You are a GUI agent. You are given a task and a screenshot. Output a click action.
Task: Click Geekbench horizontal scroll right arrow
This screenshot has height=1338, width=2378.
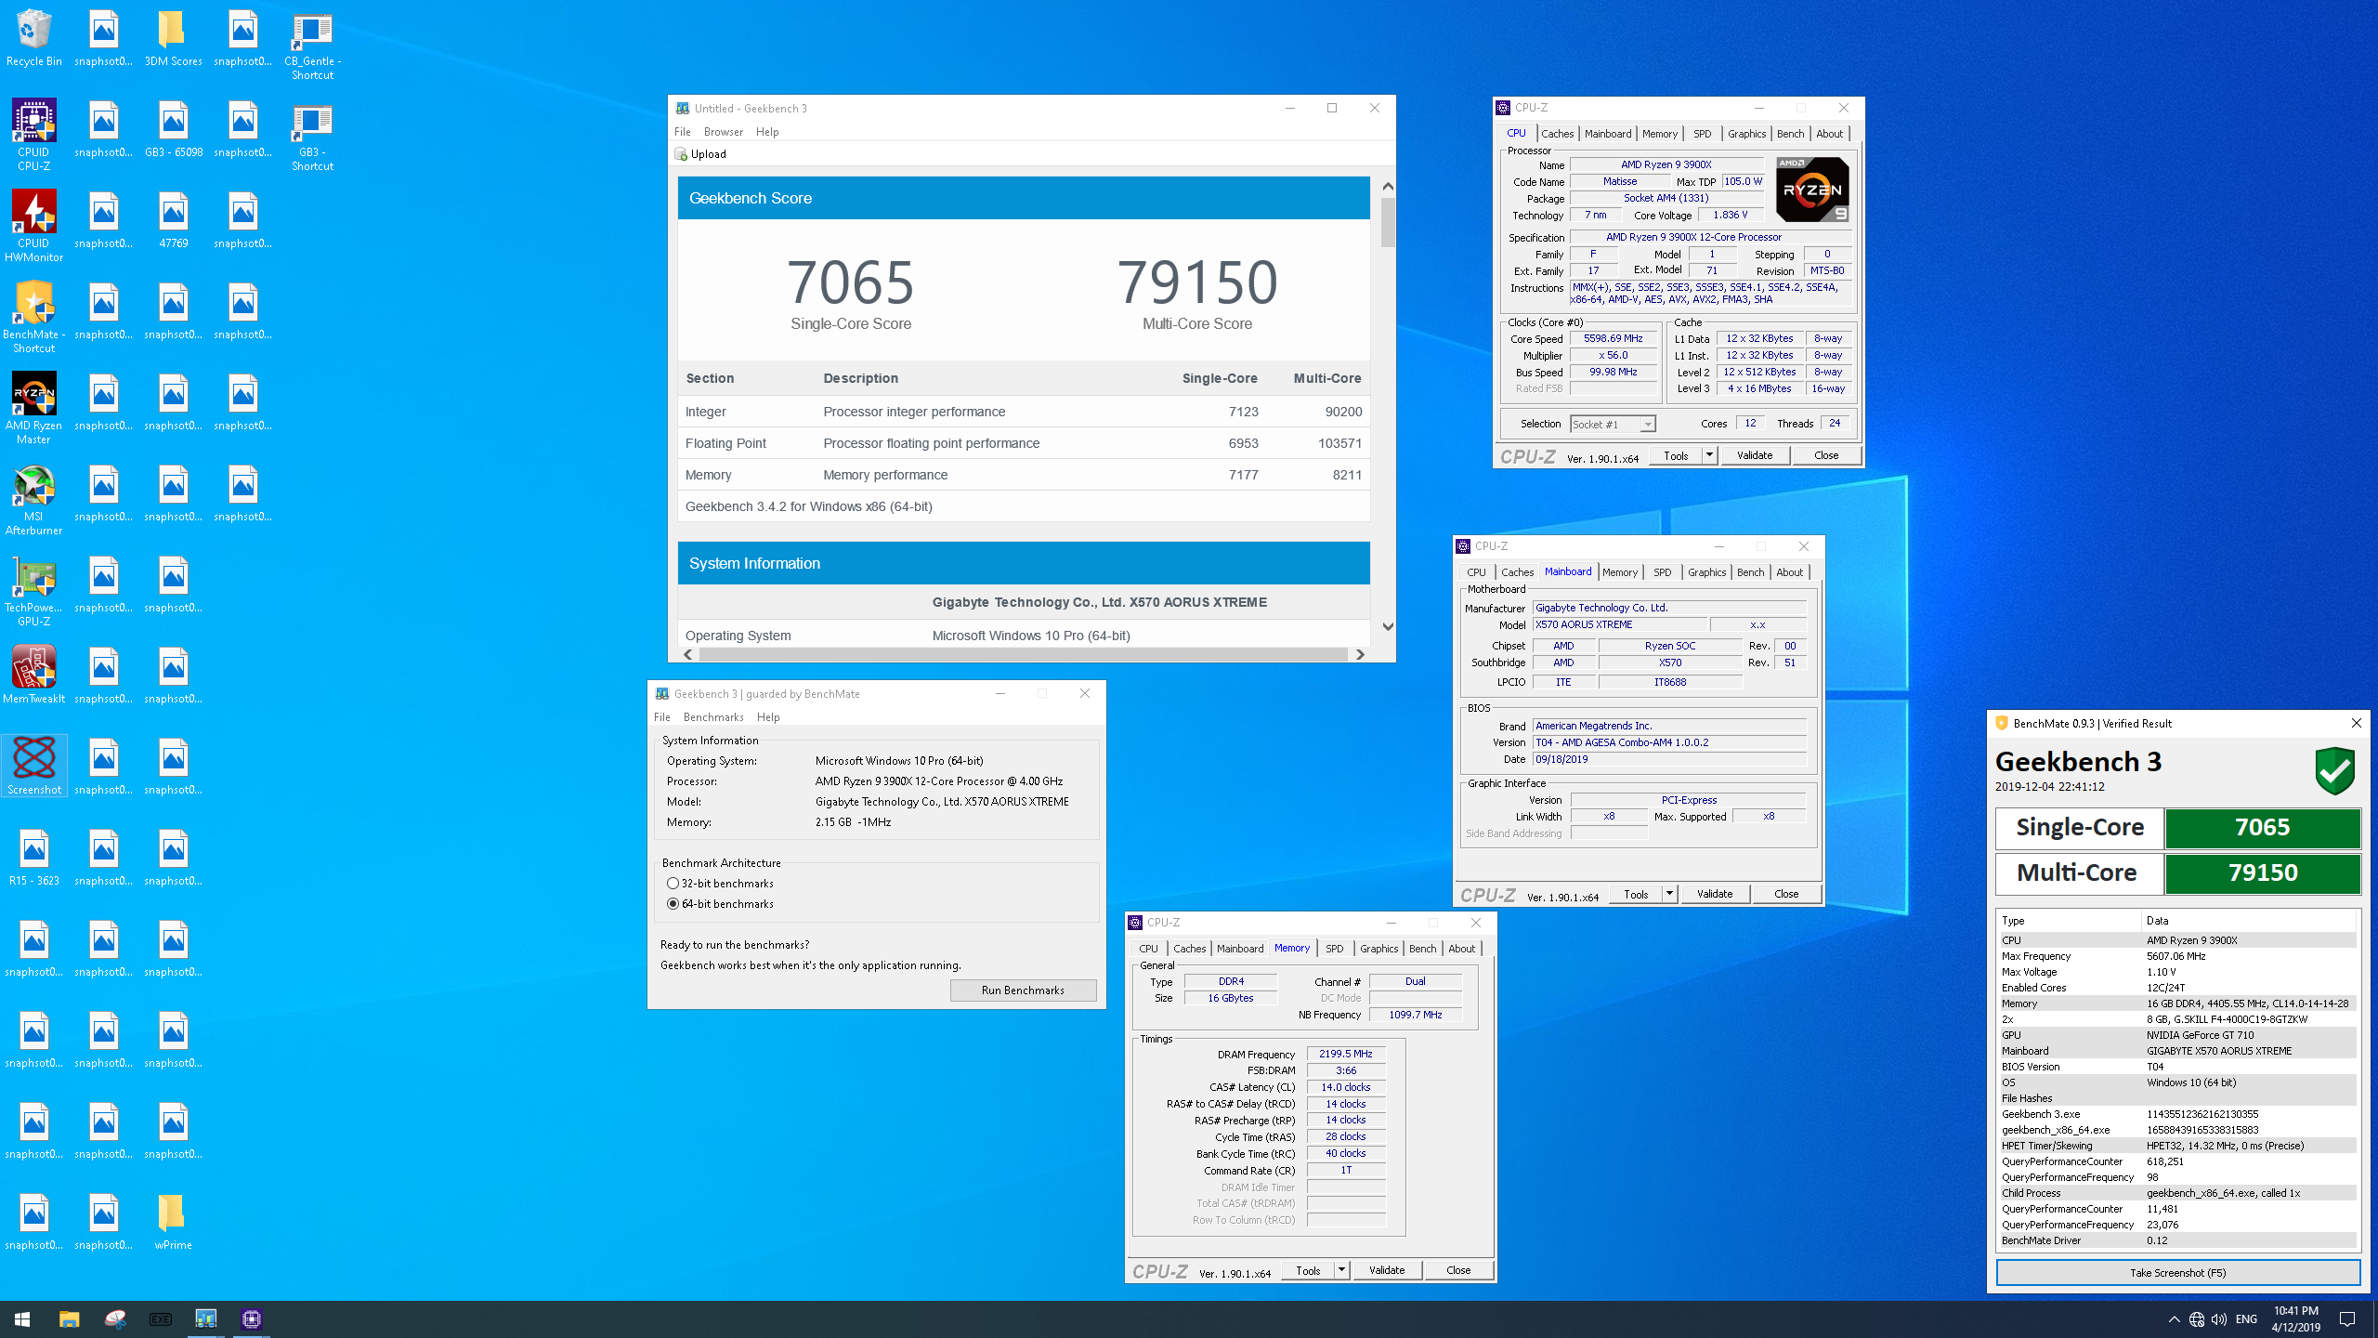1360,654
